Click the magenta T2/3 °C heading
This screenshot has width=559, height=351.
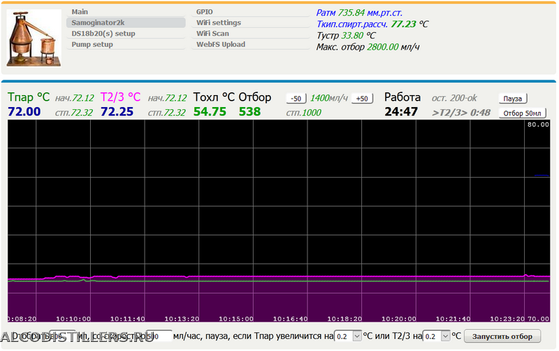click(120, 97)
